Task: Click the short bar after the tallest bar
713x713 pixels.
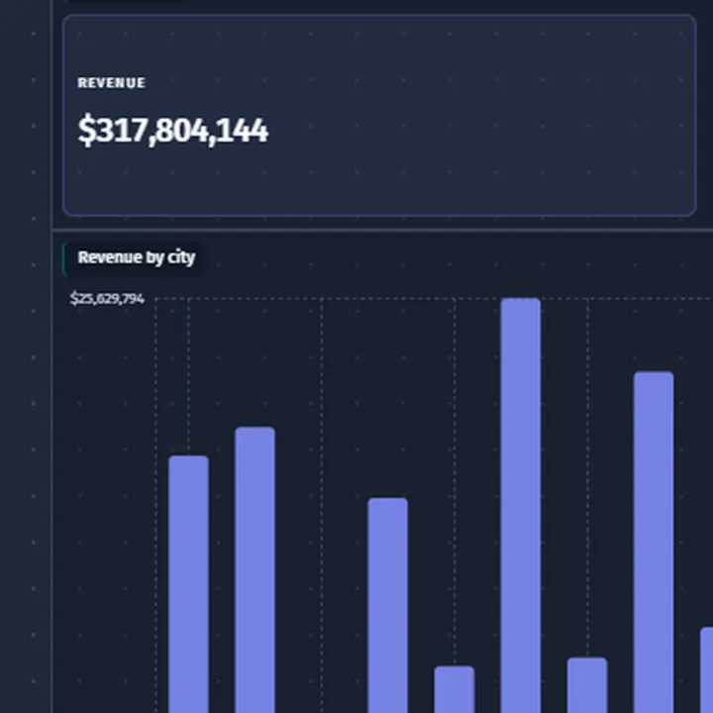Action: pyautogui.click(x=587, y=685)
